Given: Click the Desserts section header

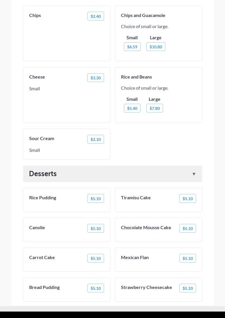Looking at the screenshot, I should point(112,174).
